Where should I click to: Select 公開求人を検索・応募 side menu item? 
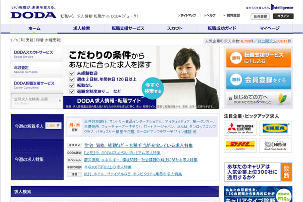click(37, 101)
